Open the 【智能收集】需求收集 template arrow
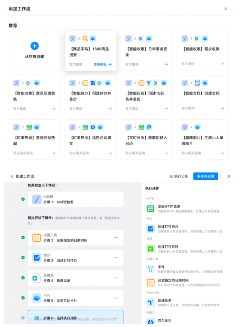 coord(222,64)
